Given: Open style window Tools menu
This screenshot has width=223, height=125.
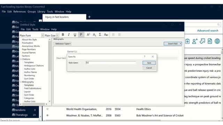Looking at the screenshot, I should [x=35, y=29].
